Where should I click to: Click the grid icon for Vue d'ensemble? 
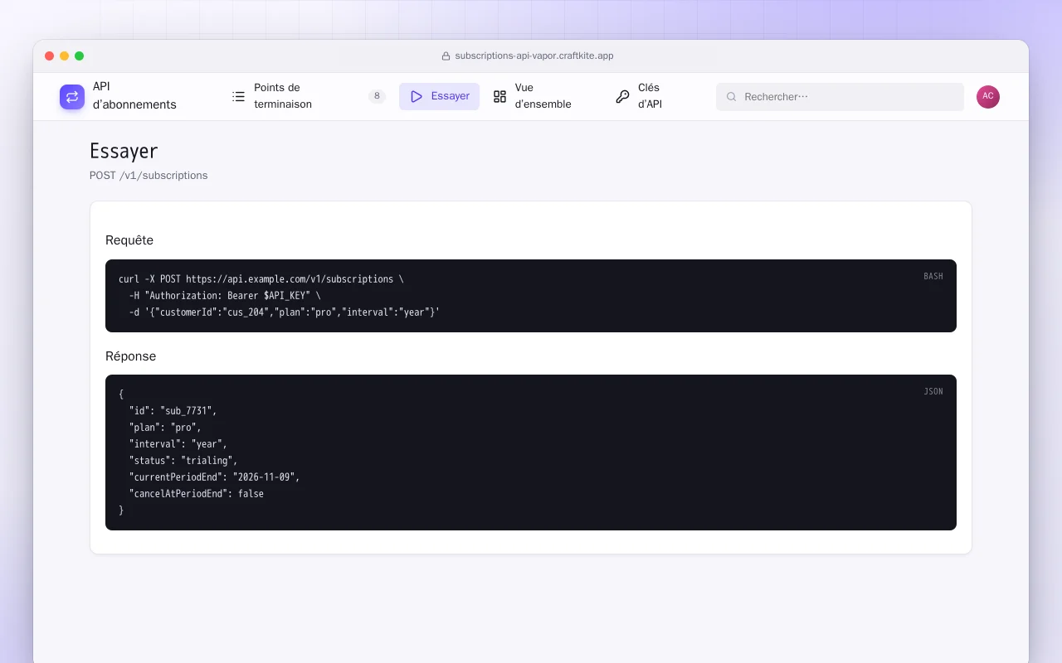pos(499,96)
